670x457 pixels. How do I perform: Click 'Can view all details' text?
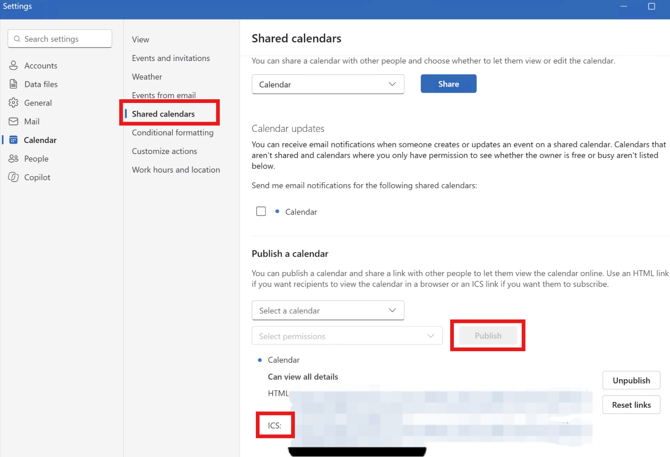(x=303, y=377)
